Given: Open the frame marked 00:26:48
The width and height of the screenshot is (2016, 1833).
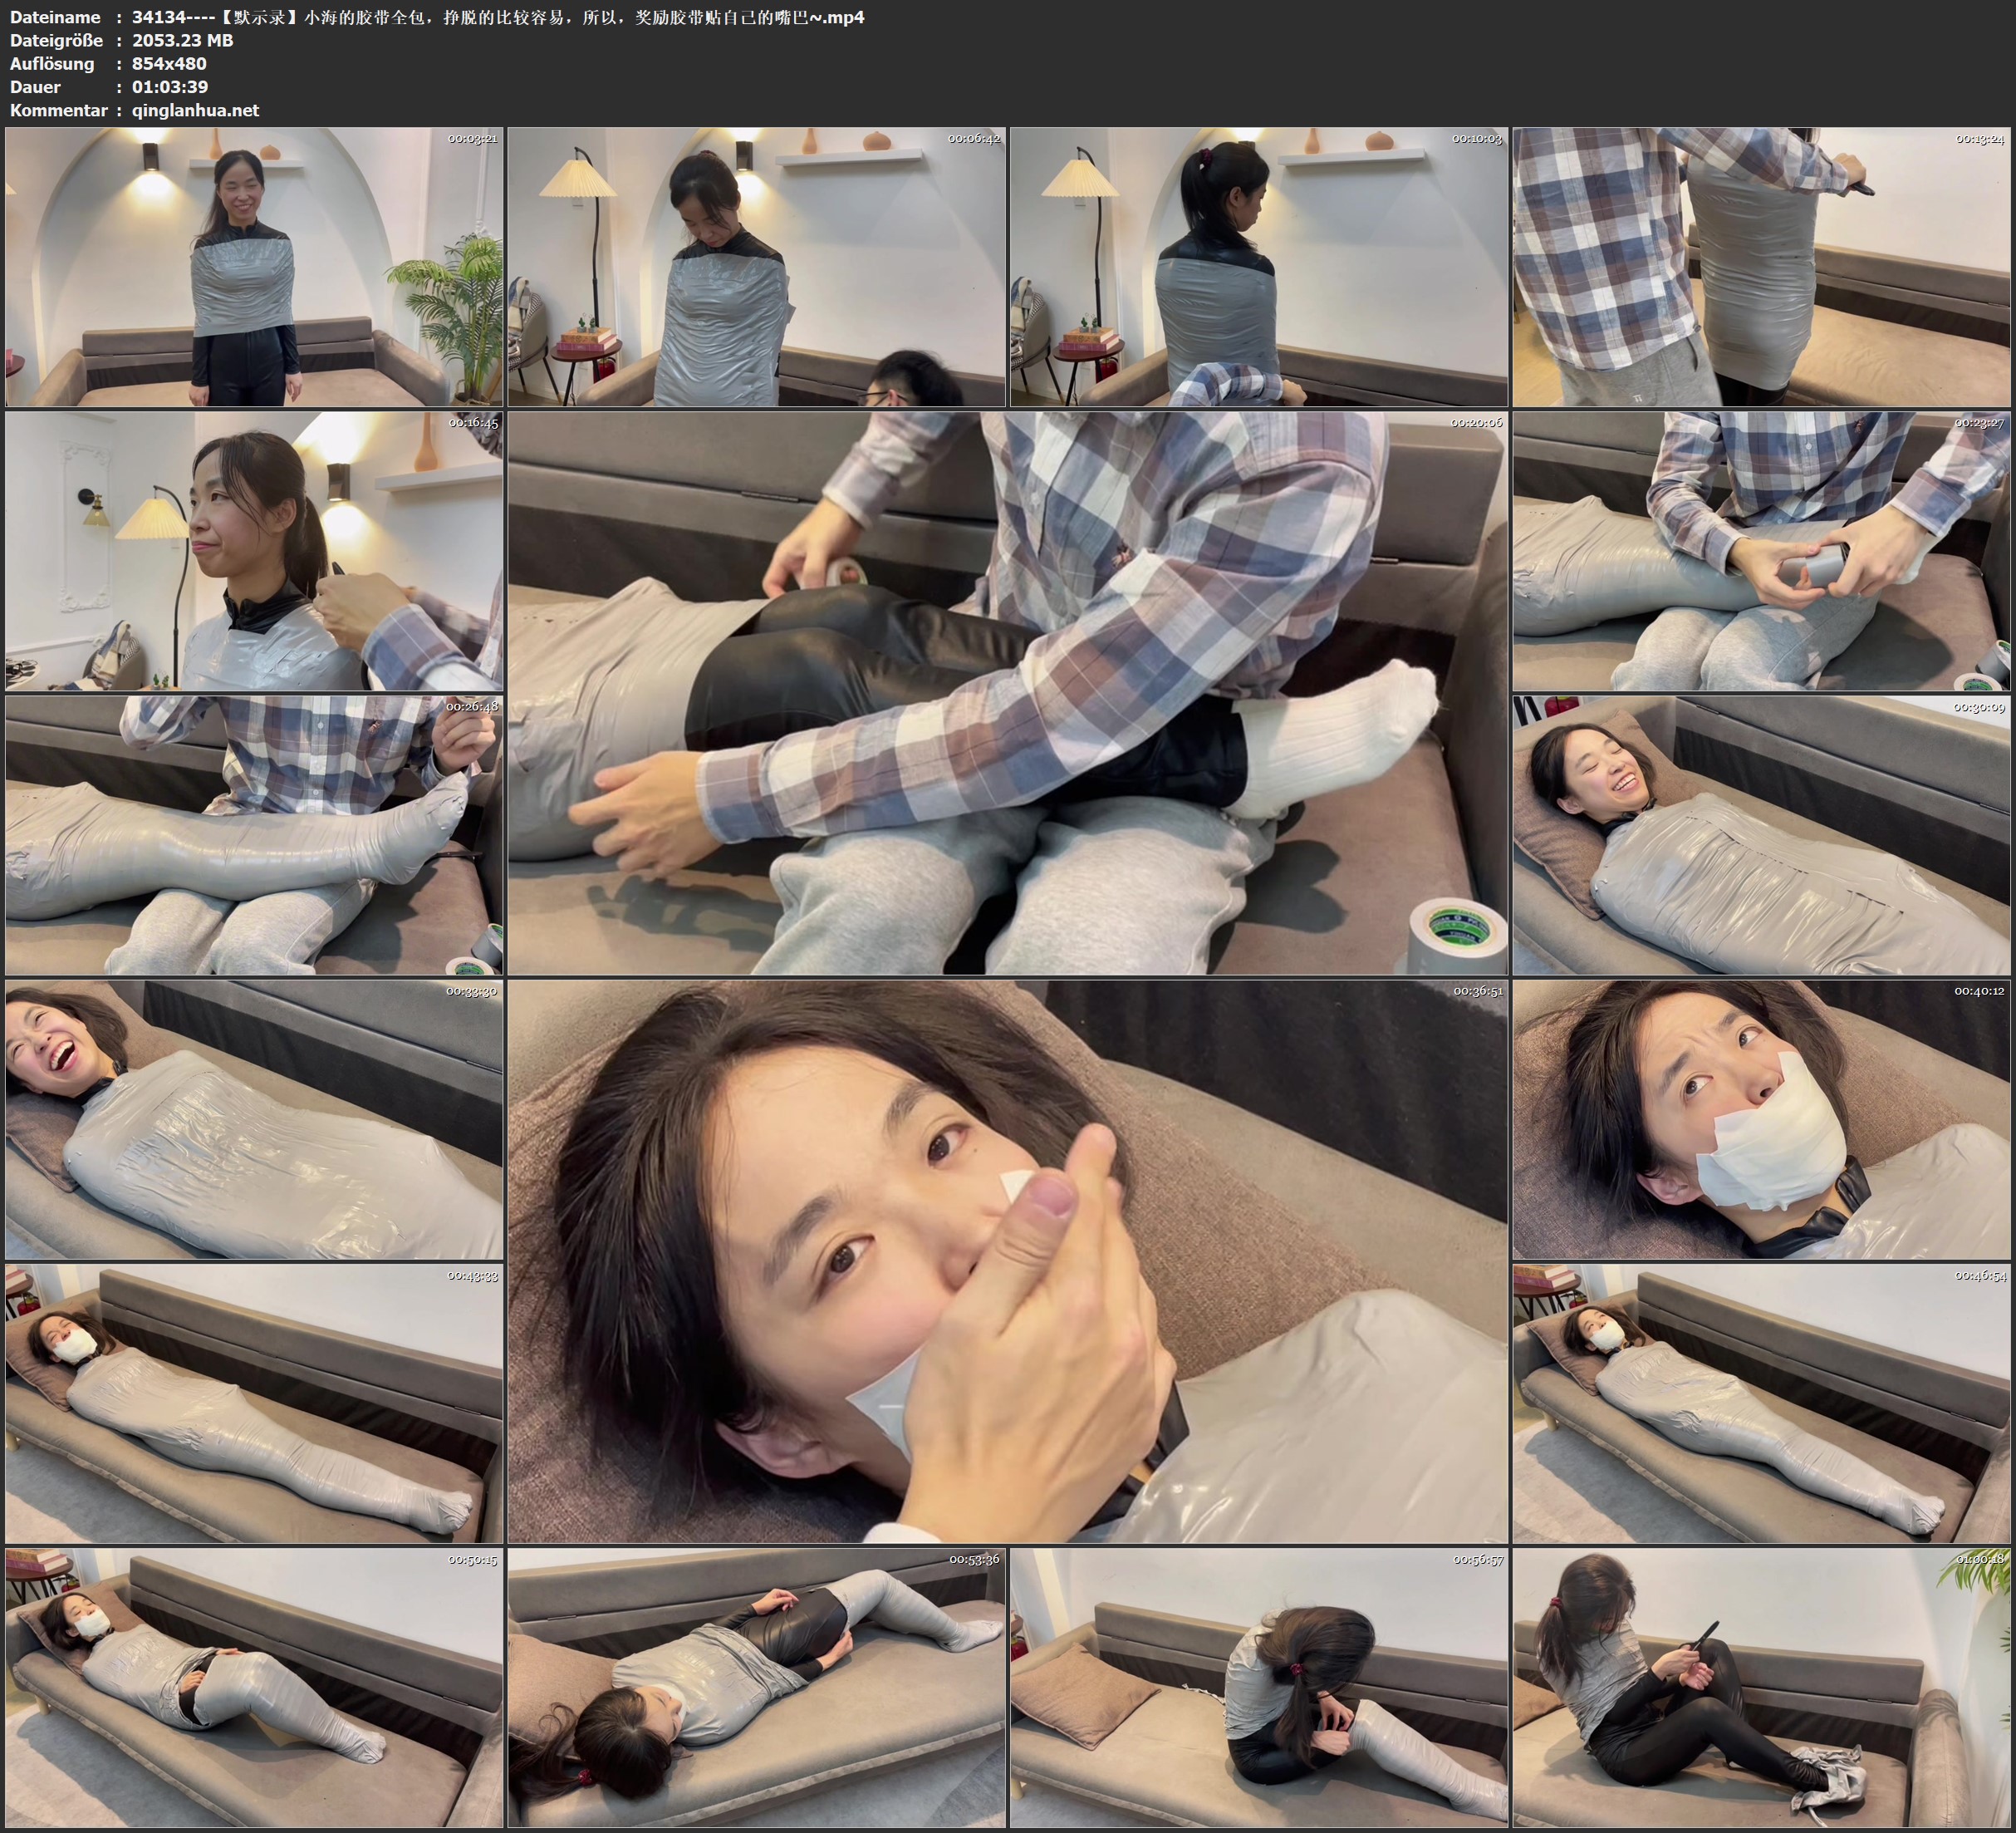Looking at the screenshot, I should 254,835.
